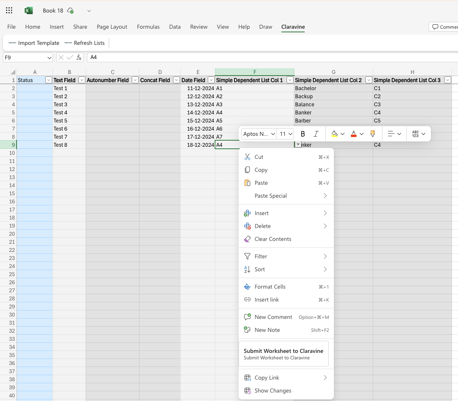Choose Copy from the context menu
The height and width of the screenshot is (401, 458).
coord(286,170)
